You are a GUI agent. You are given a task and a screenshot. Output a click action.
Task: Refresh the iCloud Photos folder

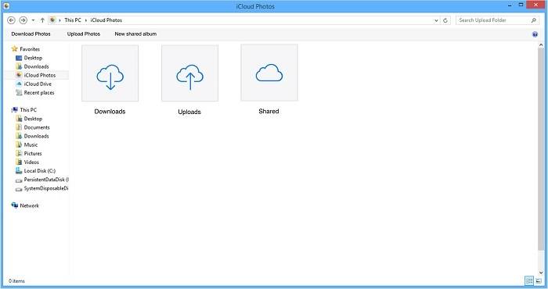(445, 20)
